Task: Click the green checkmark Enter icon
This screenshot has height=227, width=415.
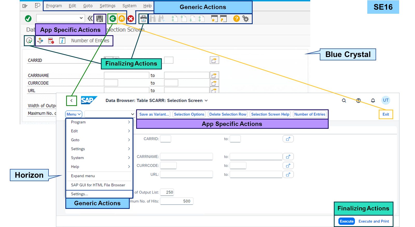Action: pyautogui.click(x=28, y=19)
